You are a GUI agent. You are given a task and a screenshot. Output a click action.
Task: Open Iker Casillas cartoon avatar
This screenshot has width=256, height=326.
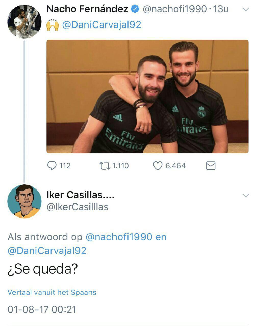(x=24, y=201)
